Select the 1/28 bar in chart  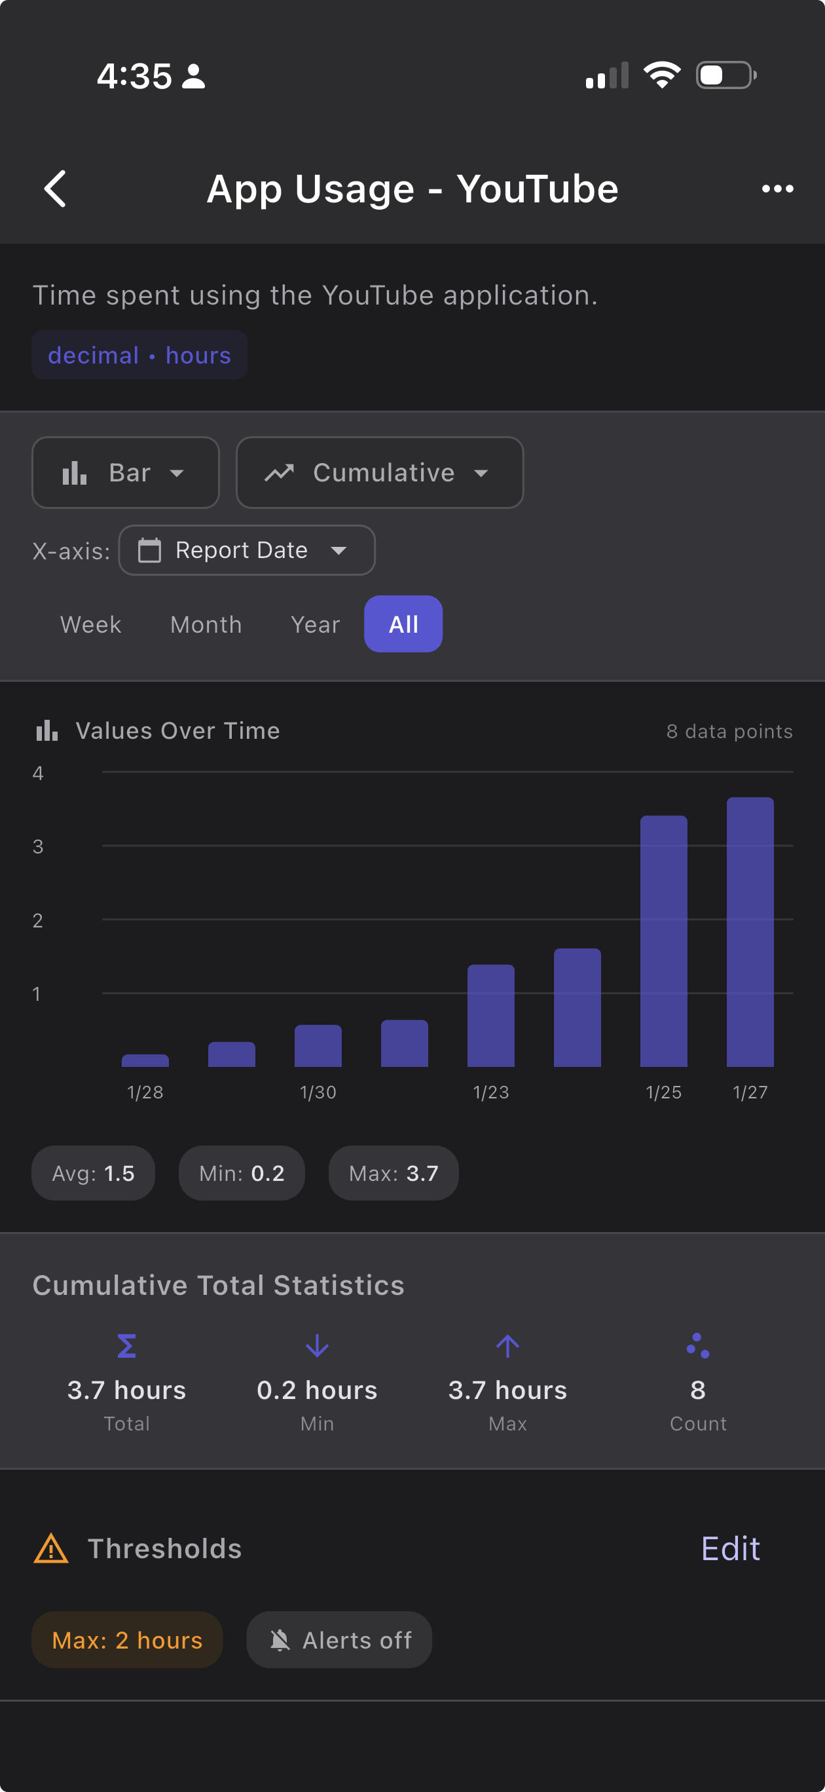tap(145, 1061)
